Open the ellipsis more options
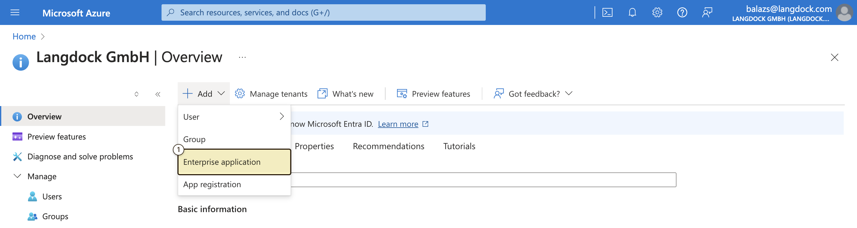Image resolution: width=857 pixels, height=228 pixels. [x=242, y=57]
